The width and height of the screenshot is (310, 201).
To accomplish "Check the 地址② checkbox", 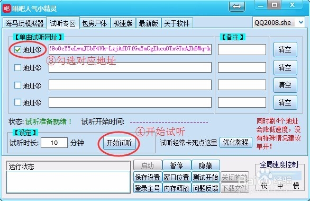I will [17, 67].
